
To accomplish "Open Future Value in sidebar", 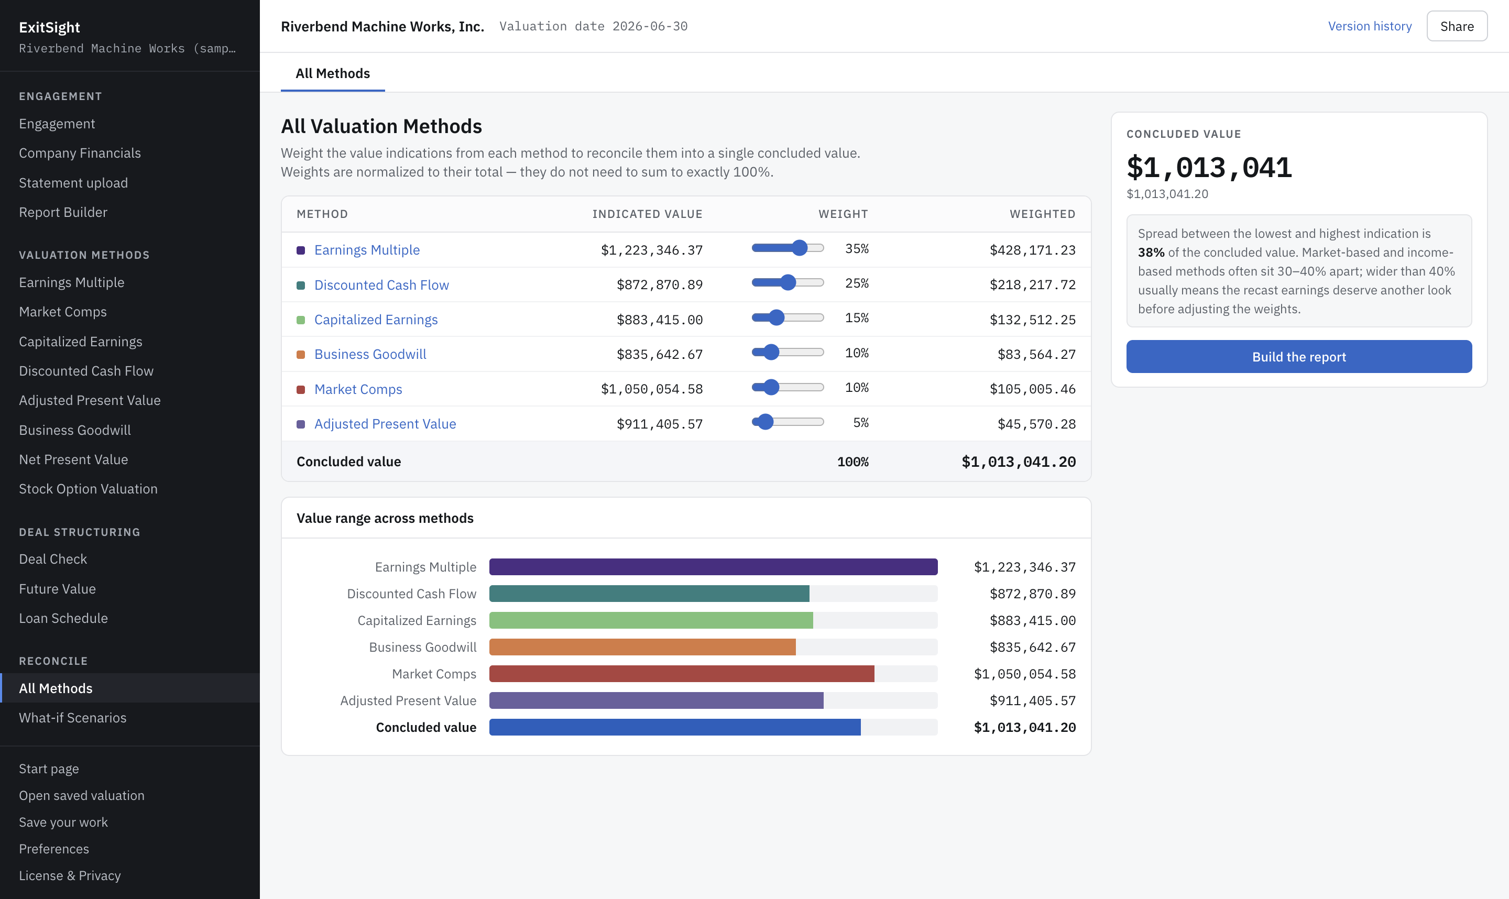I will [x=129, y=589].
